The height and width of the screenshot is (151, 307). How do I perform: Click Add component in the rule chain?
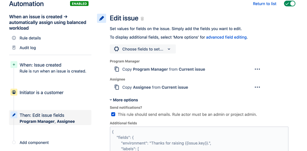34,142
